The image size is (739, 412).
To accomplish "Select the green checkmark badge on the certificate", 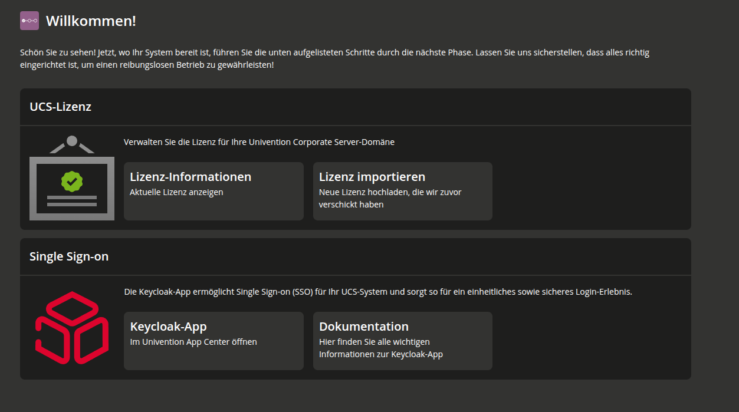I will (71, 182).
